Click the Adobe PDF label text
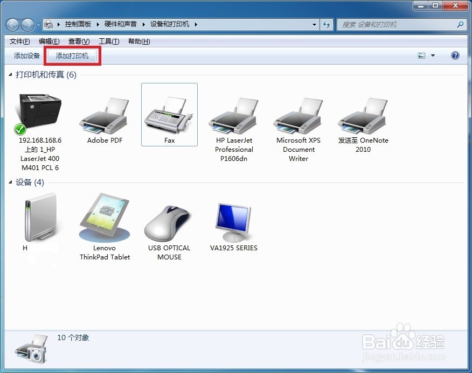The image size is (472, 373). [105, 140]
